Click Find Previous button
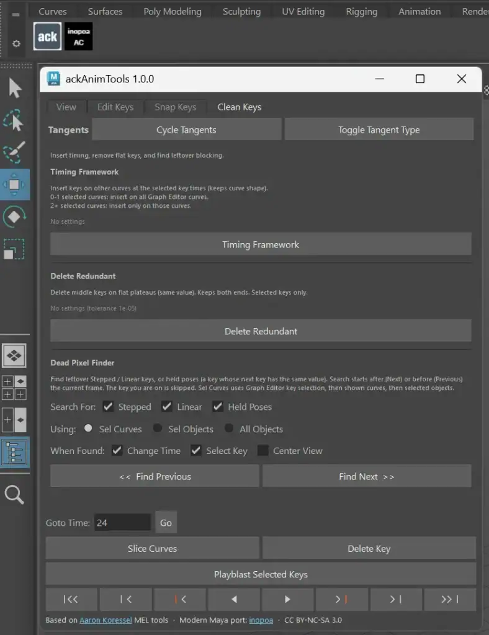The height and width of the screenshot is (635, 489). pos(155,476)
